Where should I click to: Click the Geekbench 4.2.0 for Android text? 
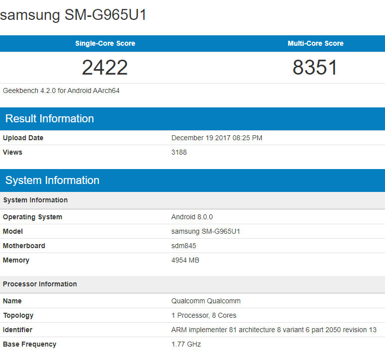pyautogui.click(x=61, y=90)
